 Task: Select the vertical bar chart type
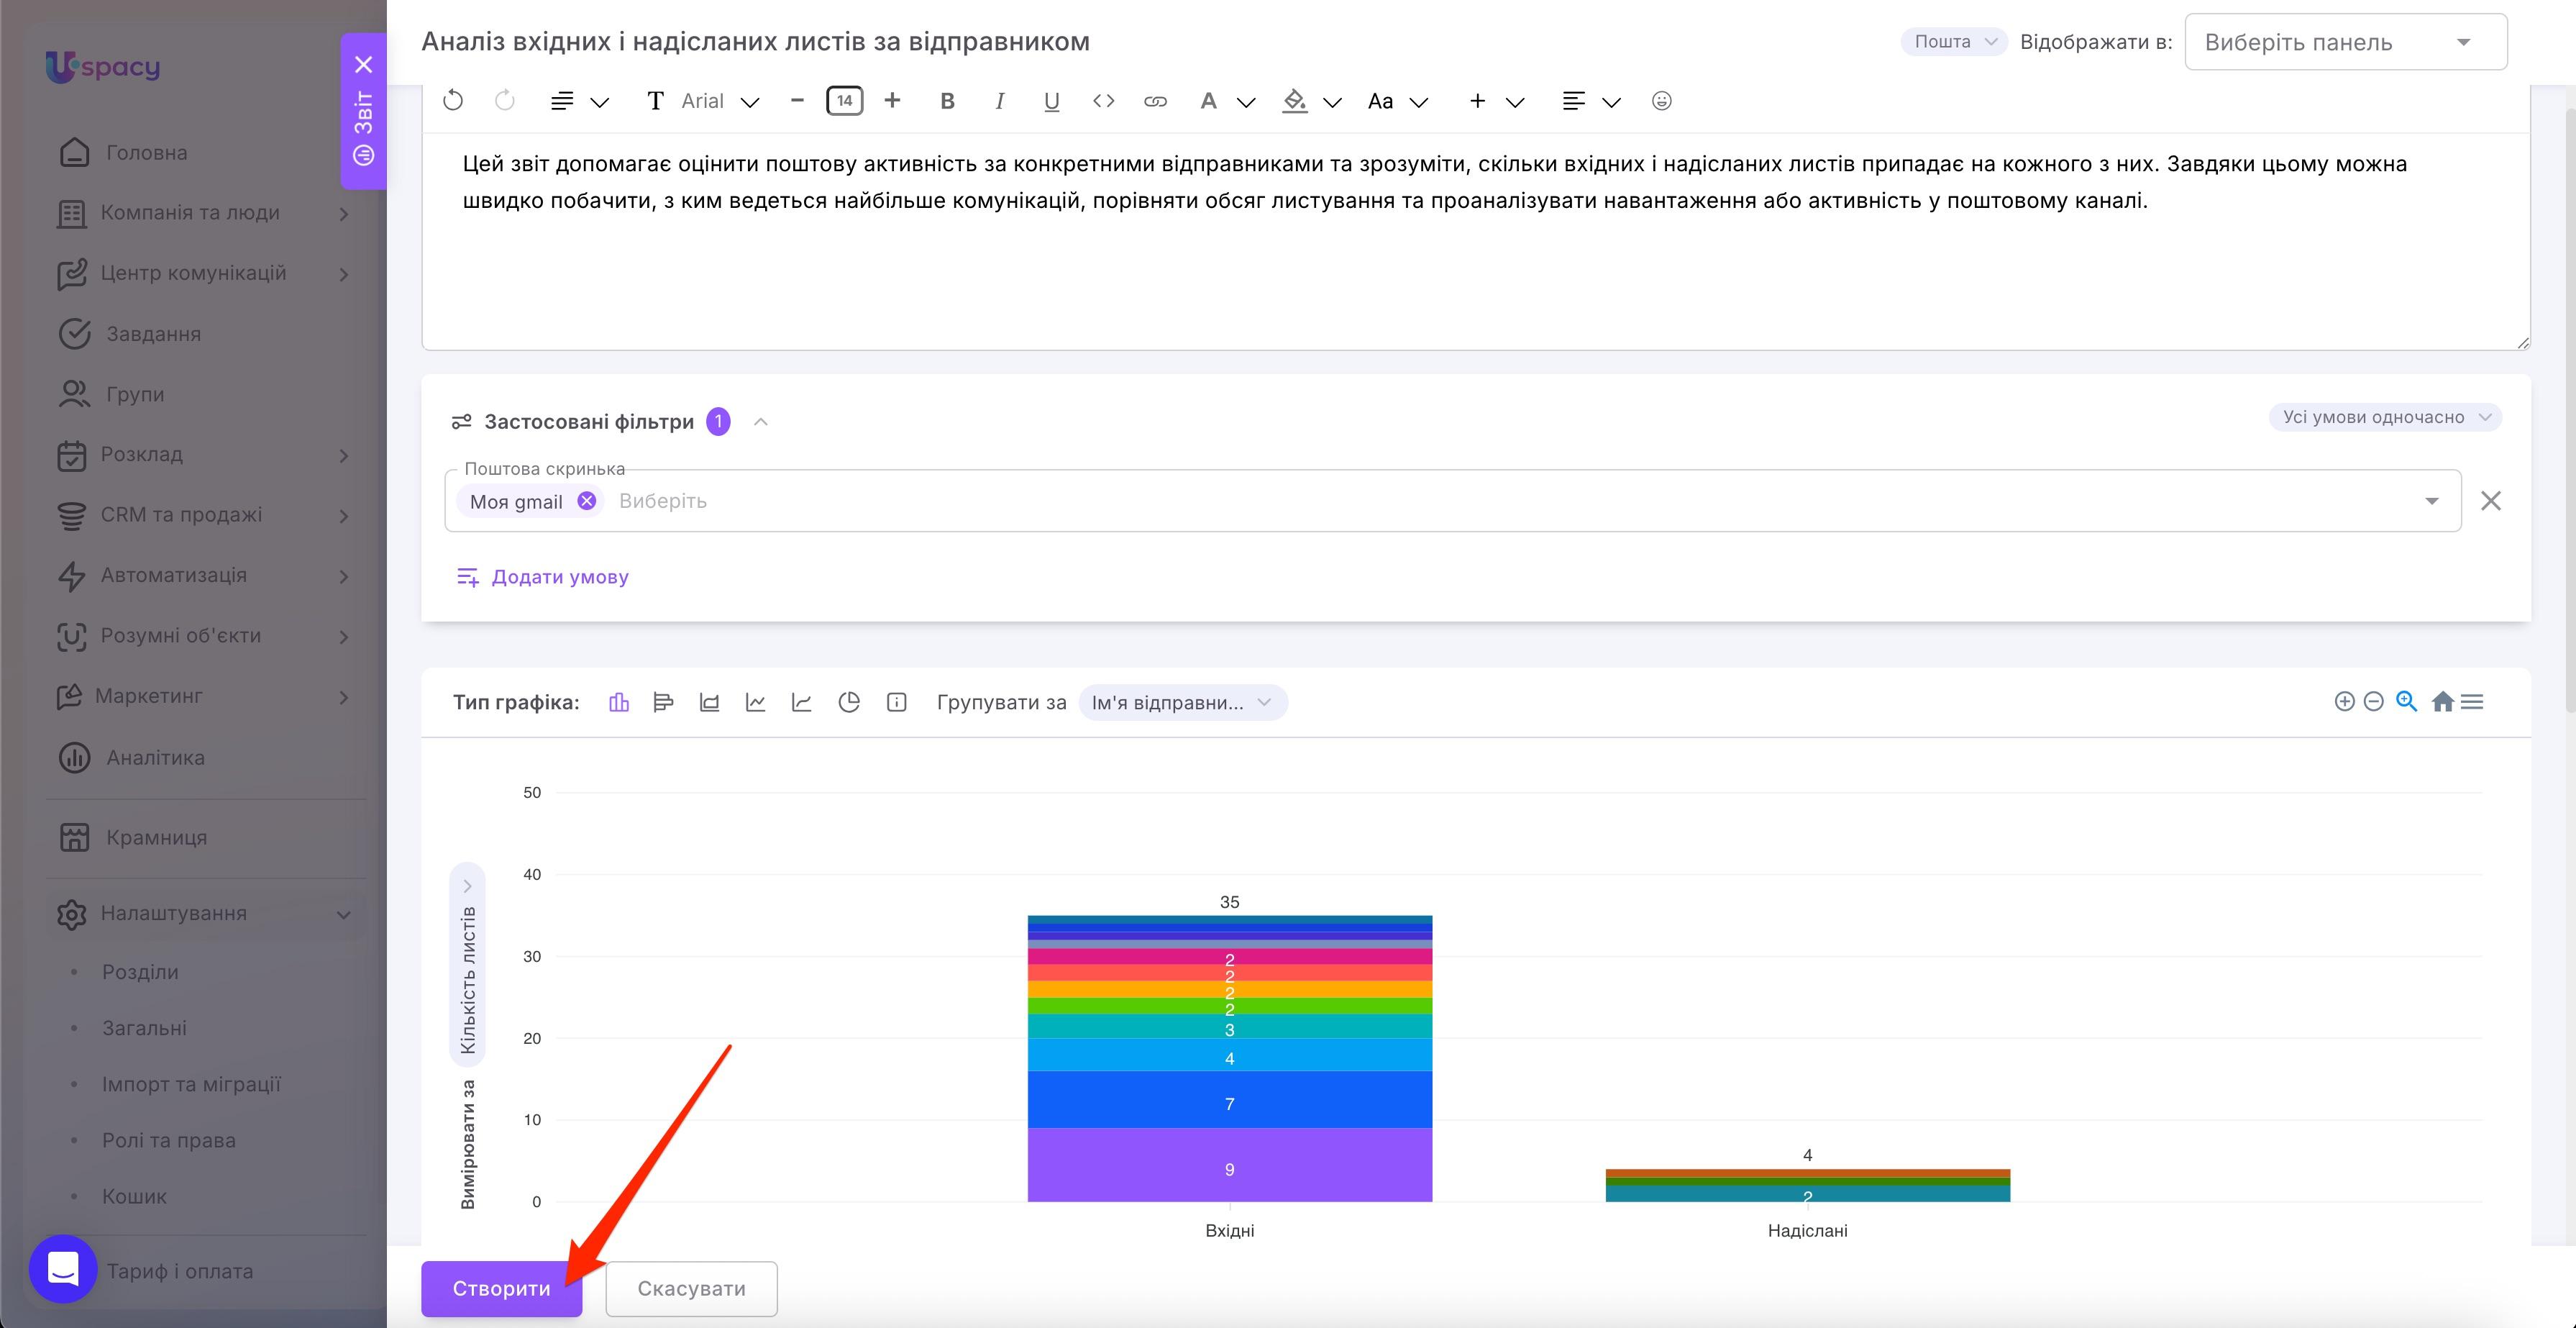point(619,702)
